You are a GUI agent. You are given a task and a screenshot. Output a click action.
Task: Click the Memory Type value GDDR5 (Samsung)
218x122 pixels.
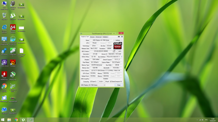pos(97,65)
